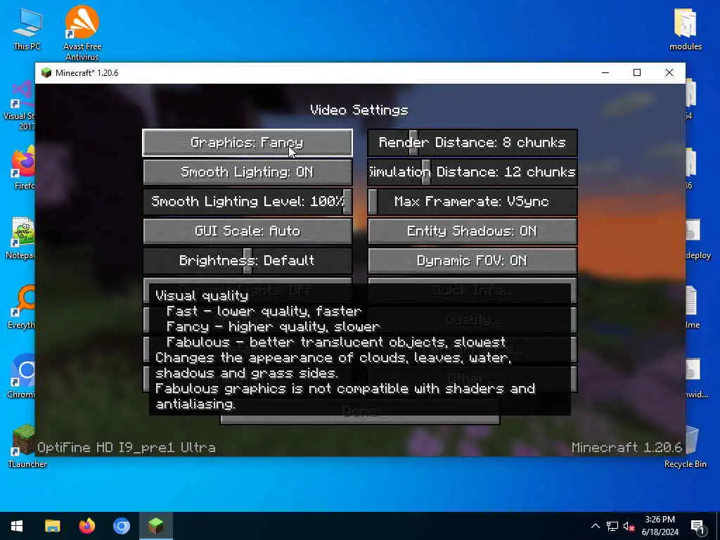Close the Minecraft window
This screenshot has width=720, height=540.
coord(669,72)
